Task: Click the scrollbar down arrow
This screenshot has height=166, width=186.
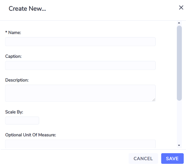Action: (x=179, y=145)
